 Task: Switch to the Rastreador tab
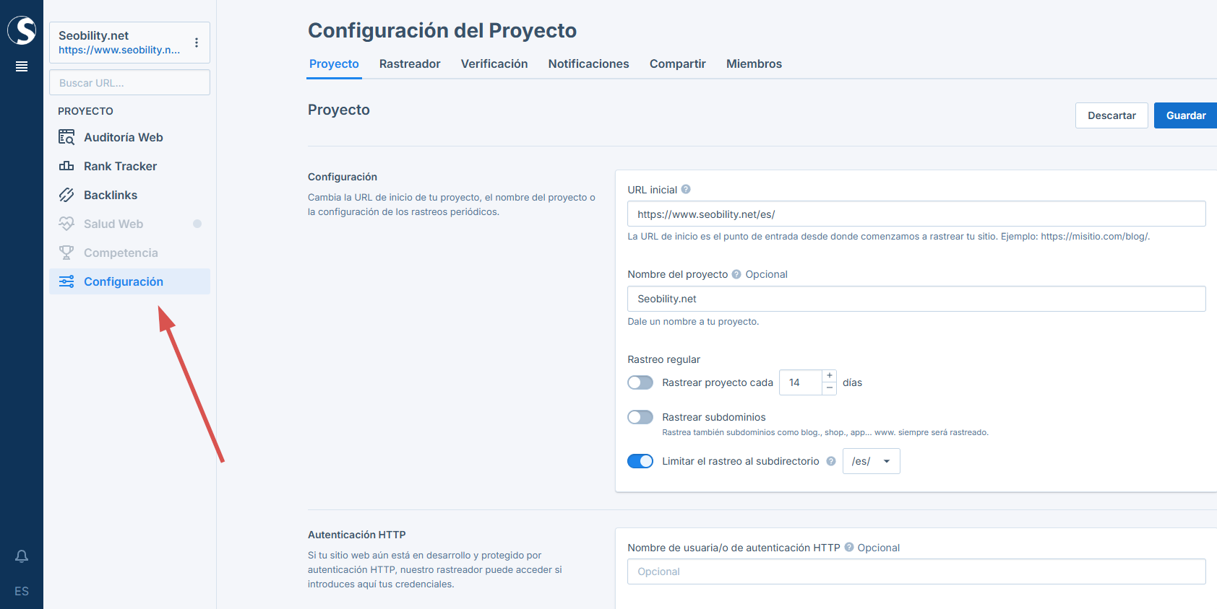pos(410,63)
